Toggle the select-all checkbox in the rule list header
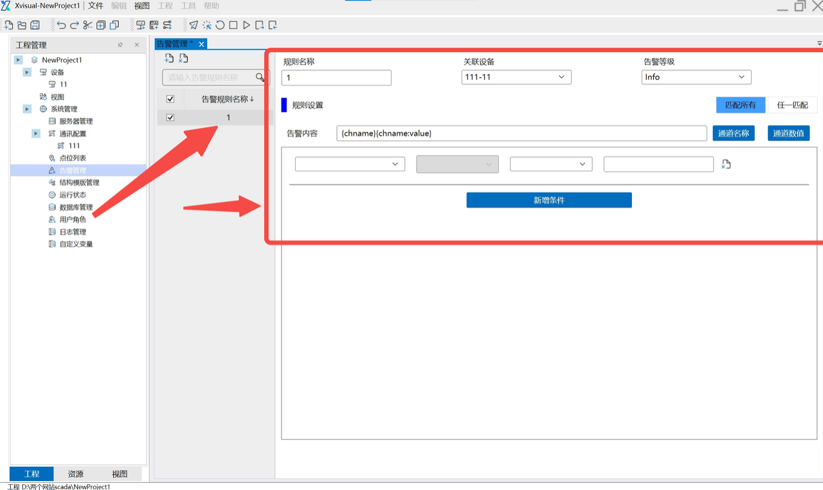 170,99
